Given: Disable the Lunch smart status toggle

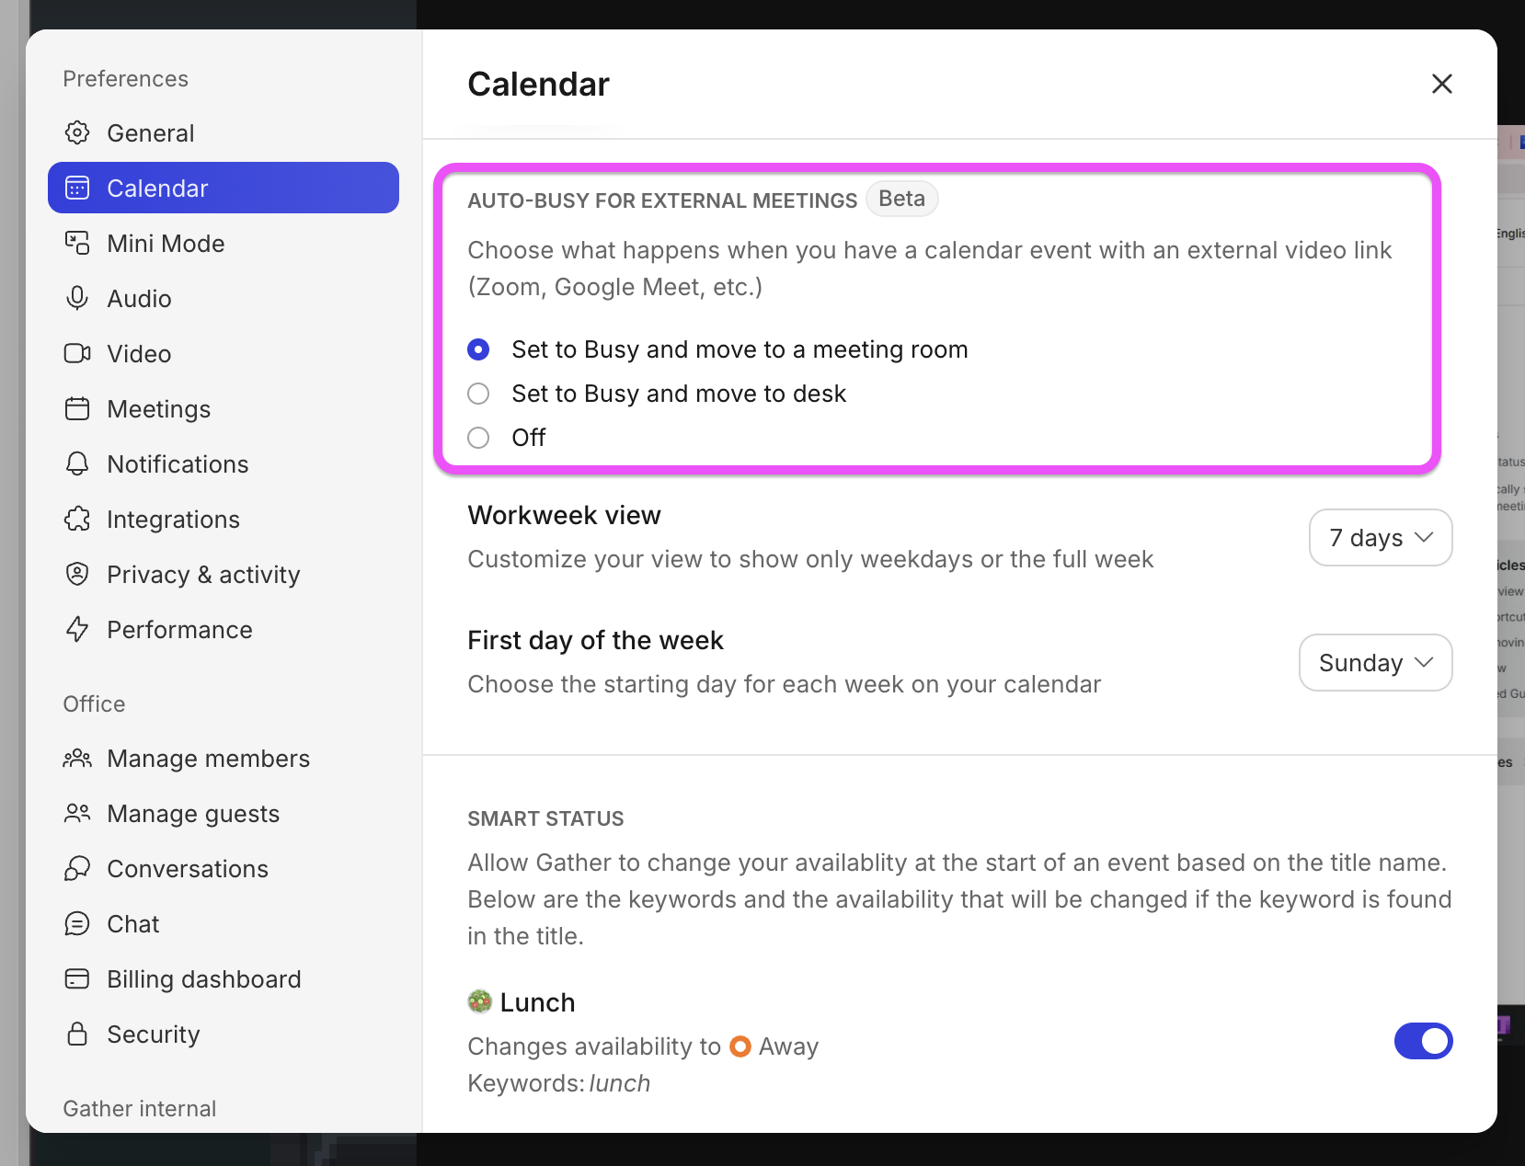Looking at the screenshot, I should [1423, 1041].
